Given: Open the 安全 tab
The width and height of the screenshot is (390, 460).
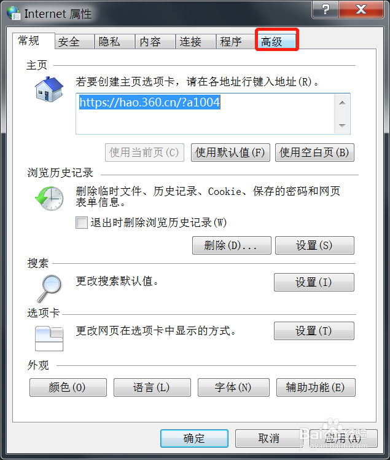Looking at the screenshot, I should 74,41.
